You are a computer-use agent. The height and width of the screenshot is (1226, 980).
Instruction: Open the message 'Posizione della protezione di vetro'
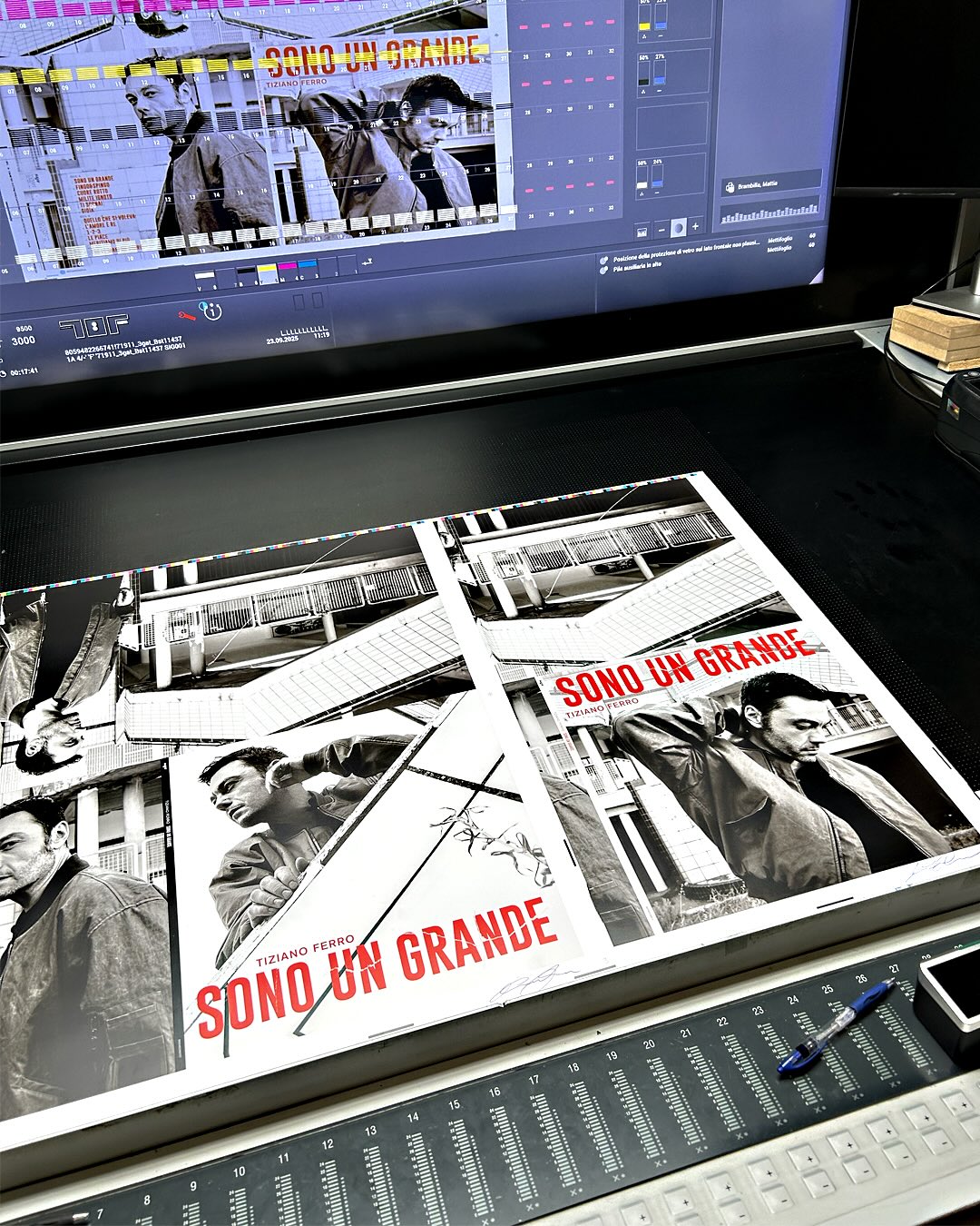click(x=686, y=253)
